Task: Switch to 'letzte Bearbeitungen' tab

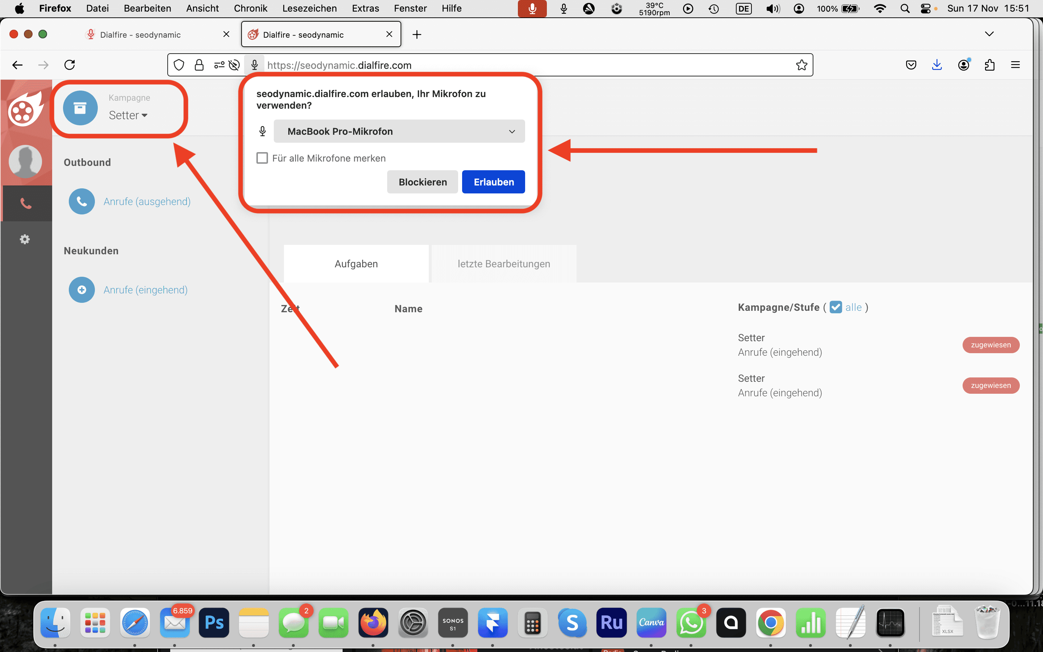Action: click(x=503, y=264)
